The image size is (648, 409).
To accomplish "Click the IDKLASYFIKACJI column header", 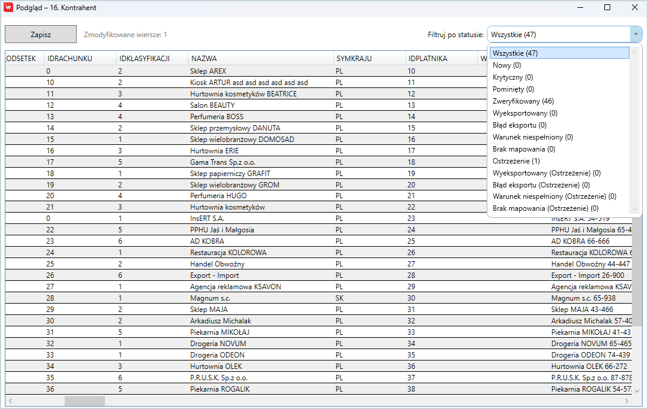I will (144, 59).
